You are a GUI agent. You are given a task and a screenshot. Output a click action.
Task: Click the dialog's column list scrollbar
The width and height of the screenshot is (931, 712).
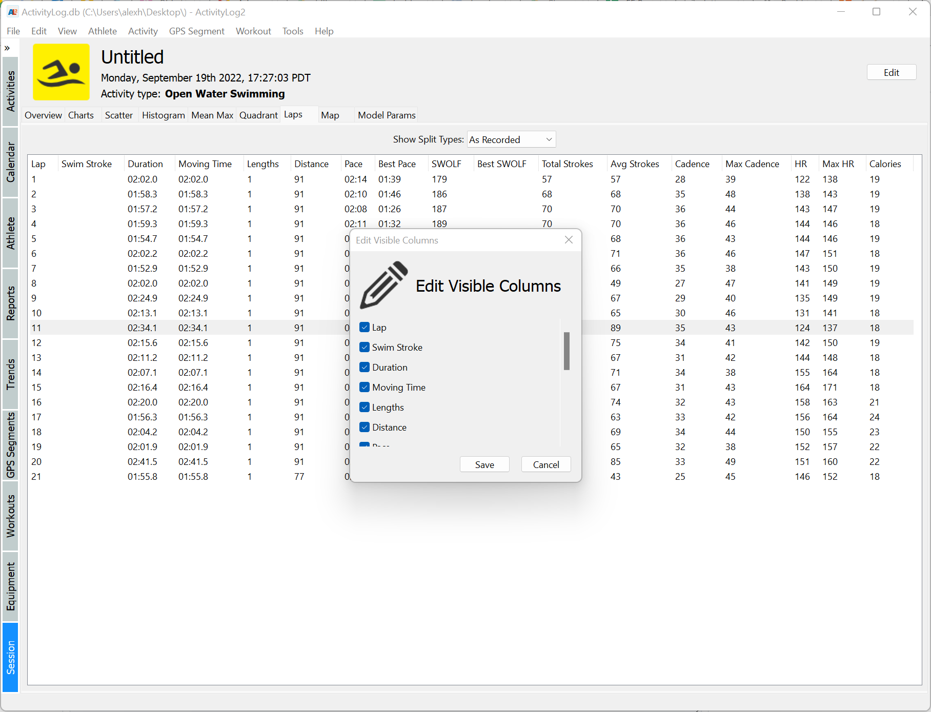click(x=566, y=351)
